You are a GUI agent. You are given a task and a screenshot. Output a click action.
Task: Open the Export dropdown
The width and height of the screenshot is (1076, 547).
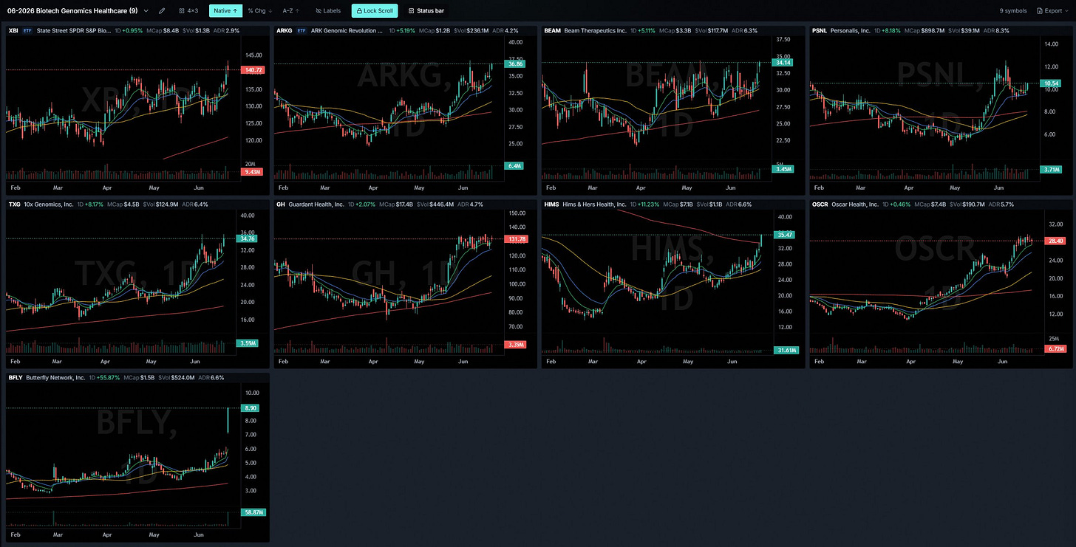click(x=1053, y=11)
